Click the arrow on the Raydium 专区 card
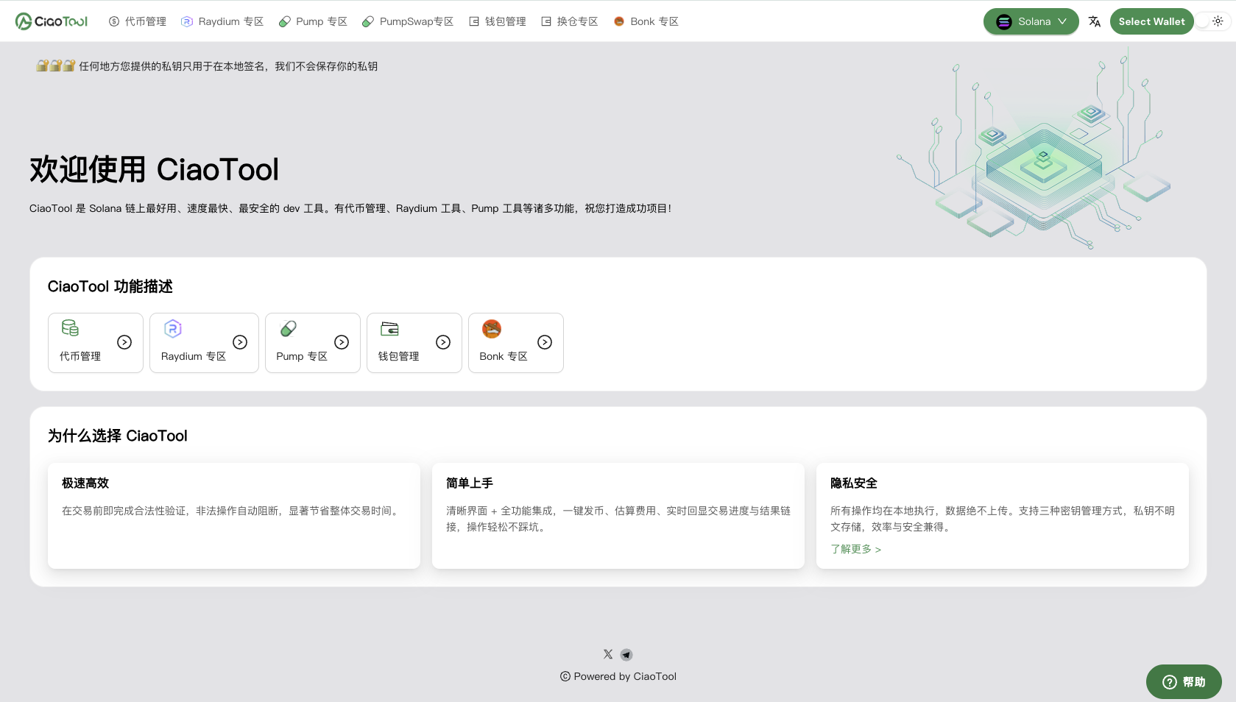Screen dimensions: 1236x702 point(240,342)
